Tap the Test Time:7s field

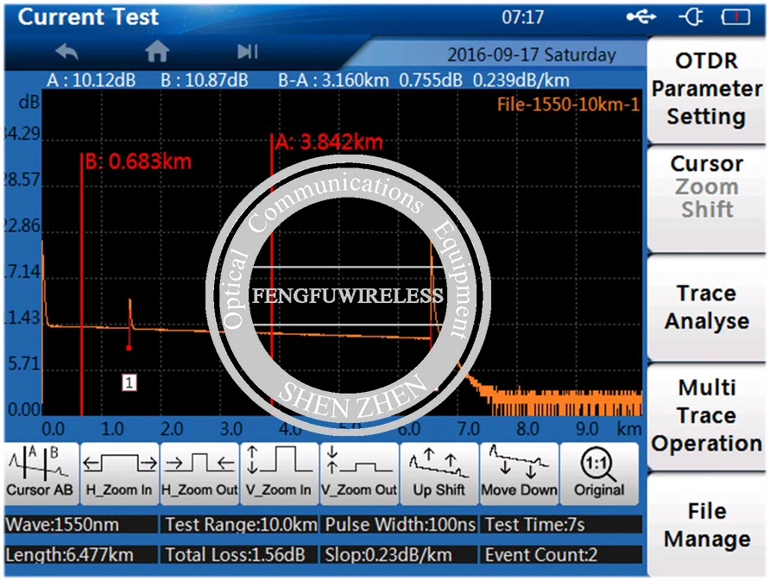coord(562,525)
